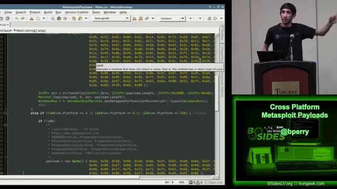Open the Document Outline side panel tab
Image resolution: width=337 pixels, height=189 pixels.
[x=222, y=83]
